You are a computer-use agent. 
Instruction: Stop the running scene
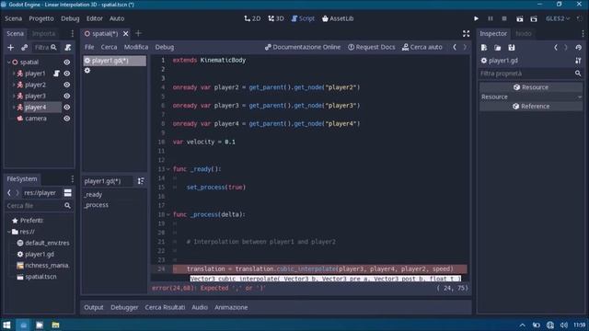click(504, 18)
